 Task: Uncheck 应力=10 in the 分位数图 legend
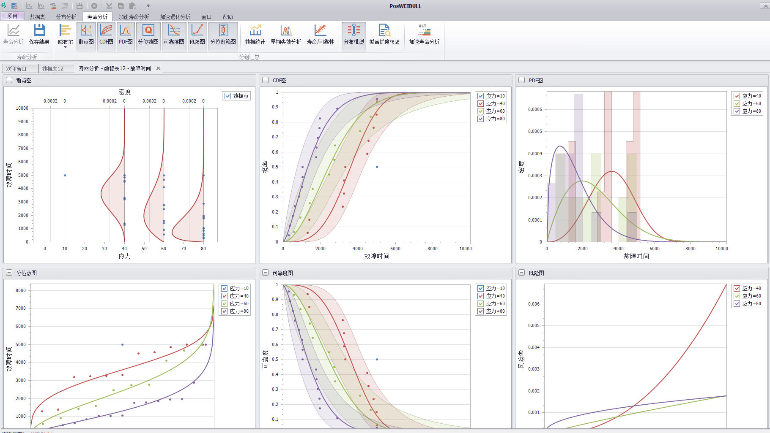[x=224, y=288]
